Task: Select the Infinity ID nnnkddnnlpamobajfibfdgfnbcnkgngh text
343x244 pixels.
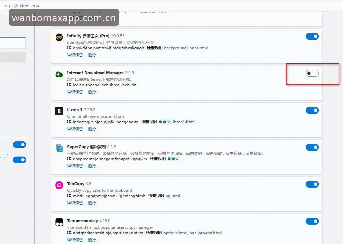Action: coord(108,48)
